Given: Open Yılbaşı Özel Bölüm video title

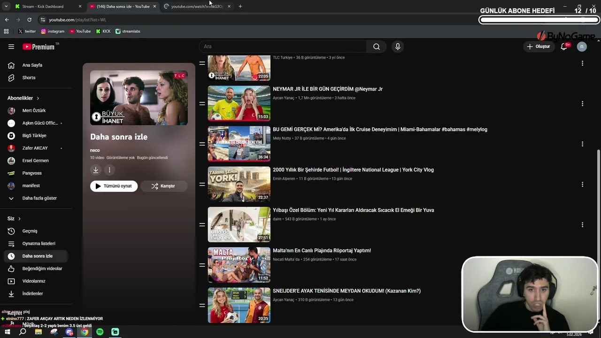Looking at the screenshot, I should [353, 210].
